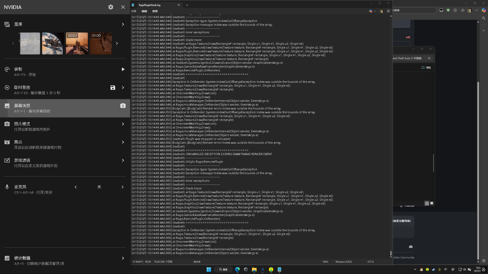The height and width of the screenshot is (274, 488).
Task: Open the browser three-dot menu
Action: (477, 10)
